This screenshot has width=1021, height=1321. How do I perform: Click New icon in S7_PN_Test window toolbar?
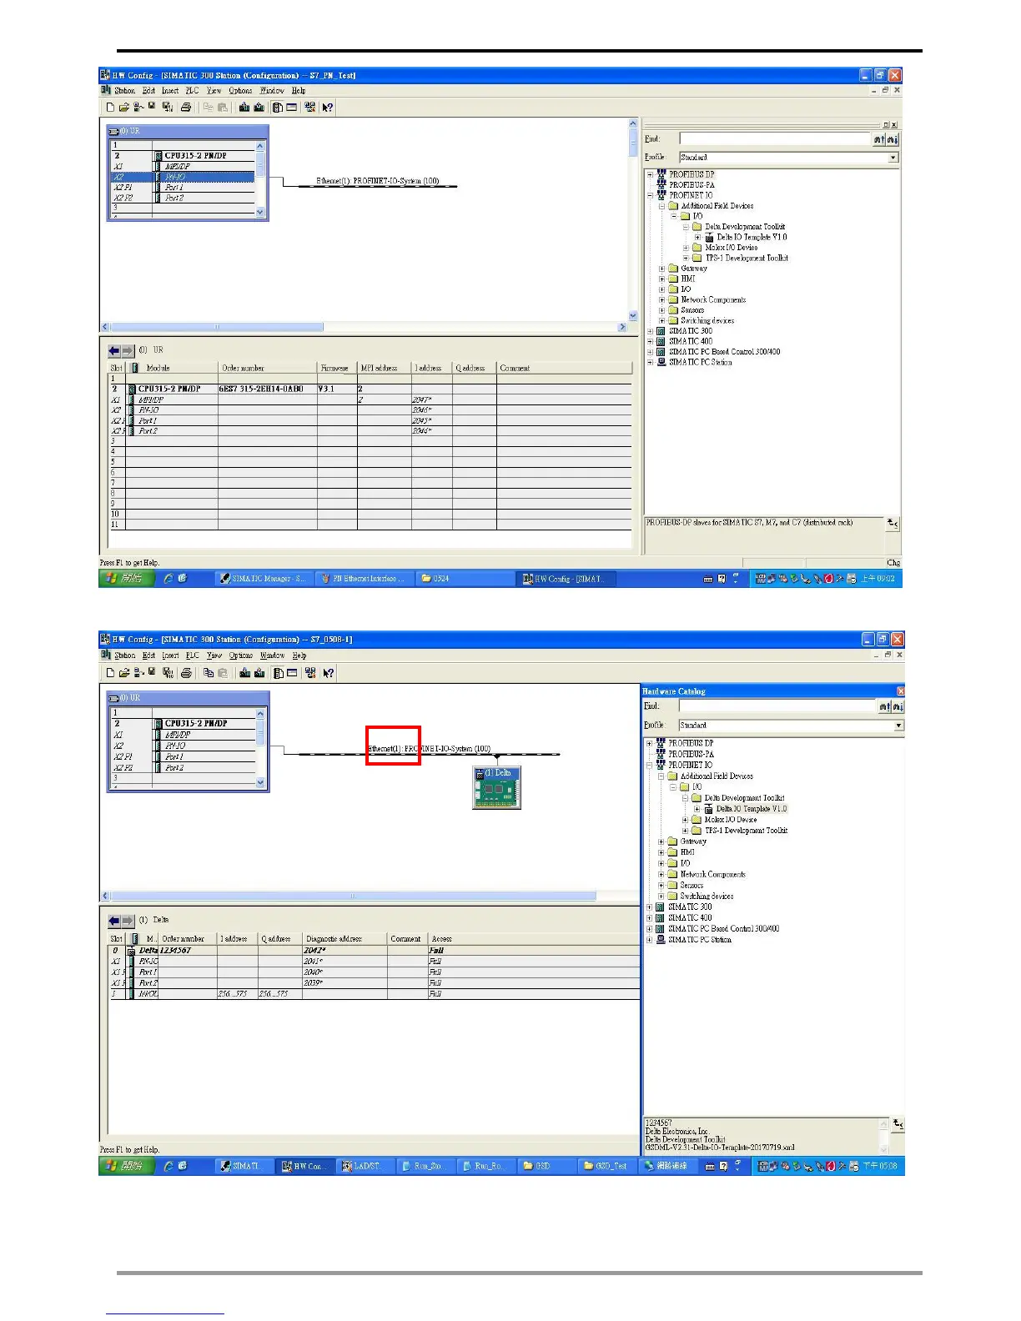tap(110, 108)
